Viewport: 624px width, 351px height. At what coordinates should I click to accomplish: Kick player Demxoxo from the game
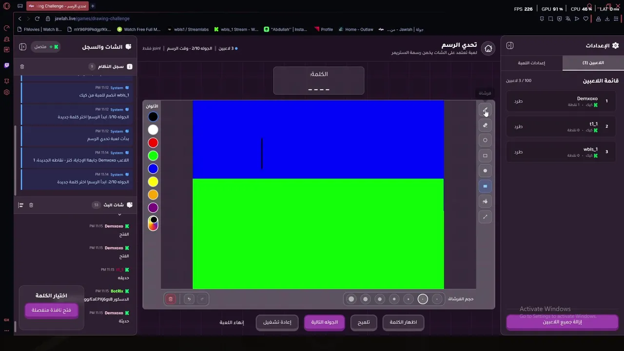[x=518, y=101]
